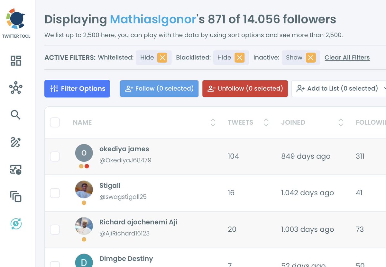The width and height of the screenshot is (386, 267).
Task: Open the network nodes icon in sidebar
Action: click(x=16, y=88)
